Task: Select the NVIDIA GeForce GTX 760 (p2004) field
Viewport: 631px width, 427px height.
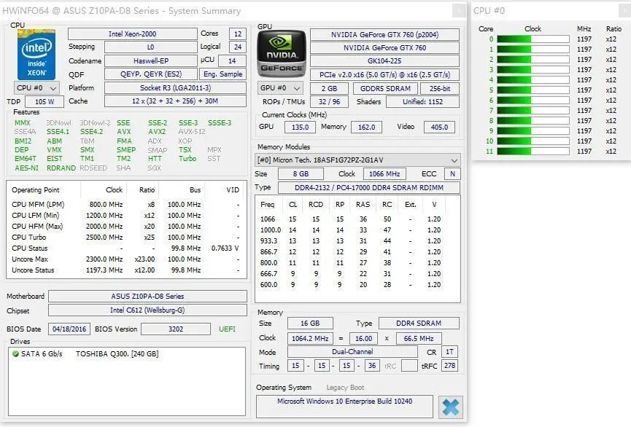Action: (384, 34)
